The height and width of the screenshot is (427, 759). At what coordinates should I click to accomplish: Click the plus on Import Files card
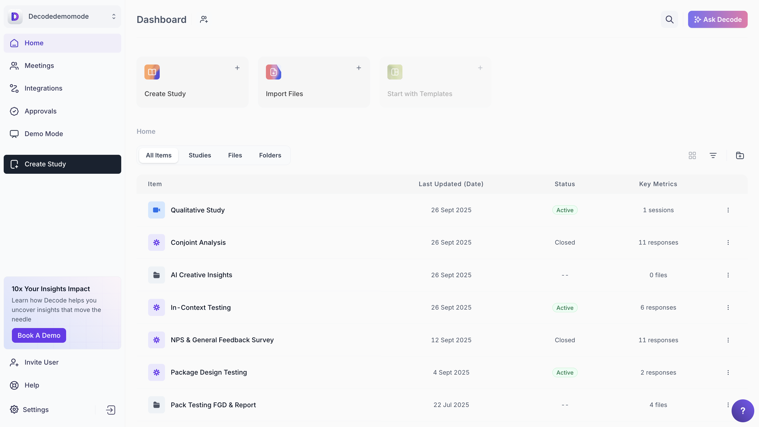click(x=359, y=68)
